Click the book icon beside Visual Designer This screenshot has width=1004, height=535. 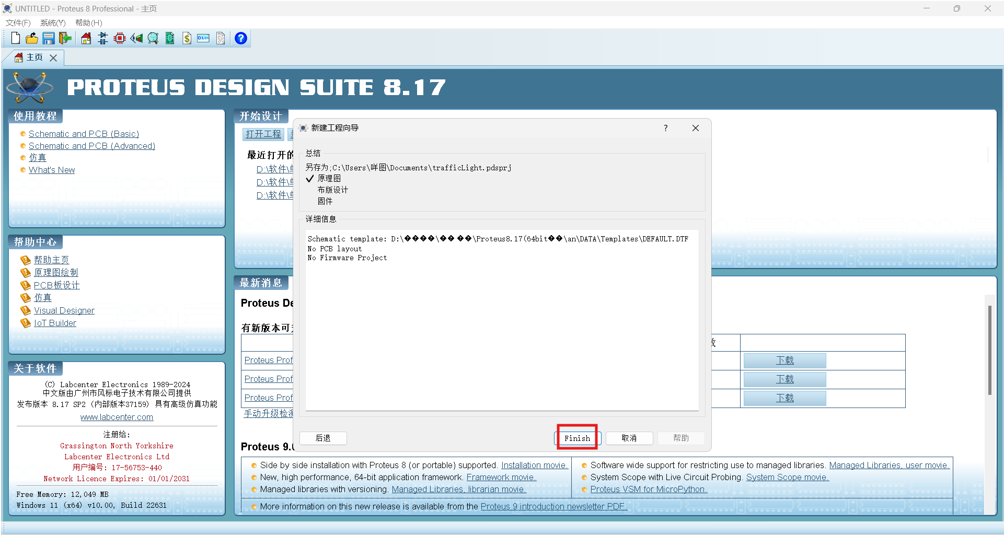point(26,310)
